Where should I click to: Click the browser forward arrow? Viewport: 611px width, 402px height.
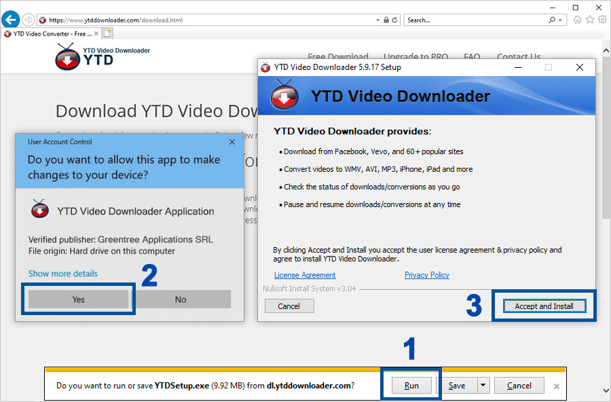pyautogui.click(x=28, y=20)
